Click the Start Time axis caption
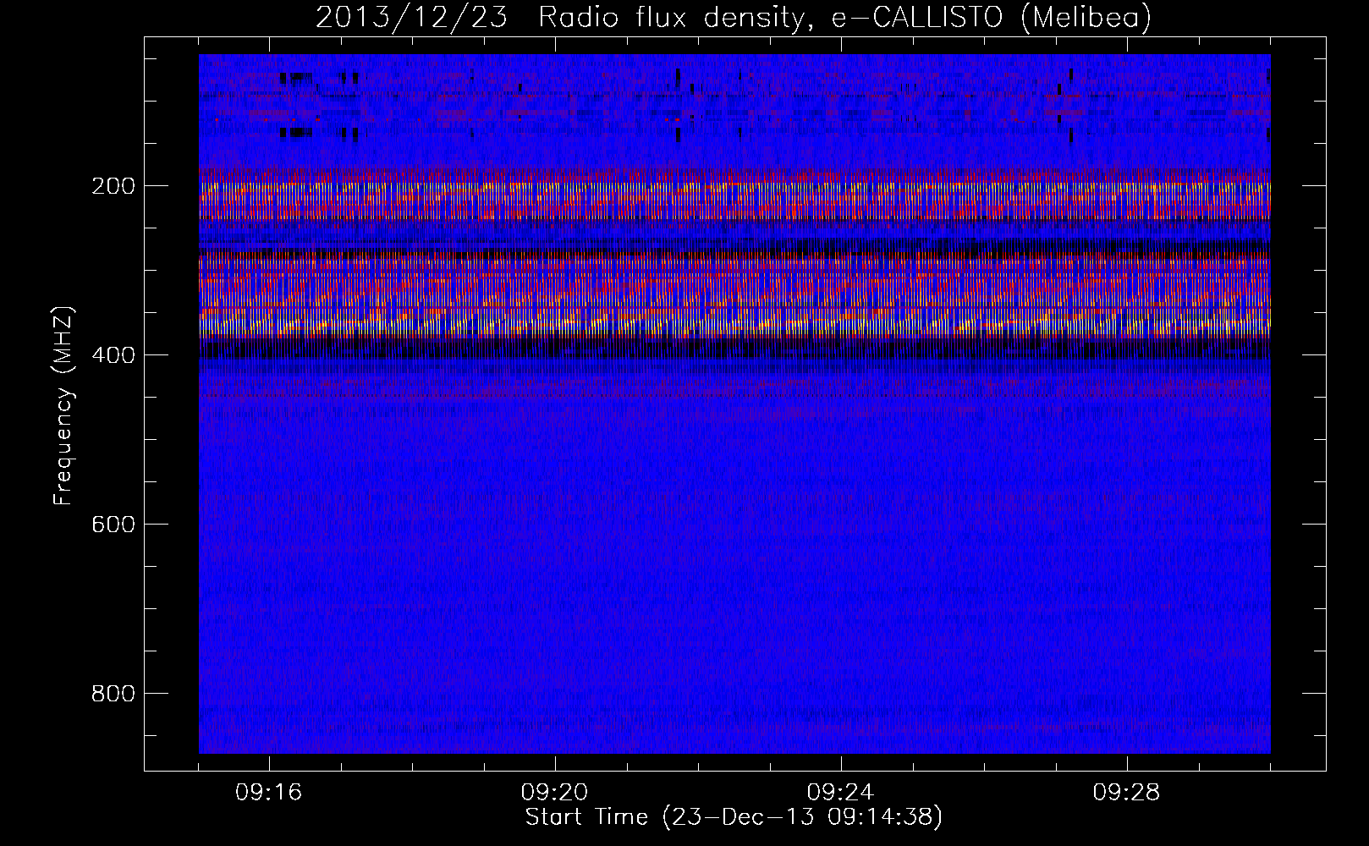 click(734, 817)
